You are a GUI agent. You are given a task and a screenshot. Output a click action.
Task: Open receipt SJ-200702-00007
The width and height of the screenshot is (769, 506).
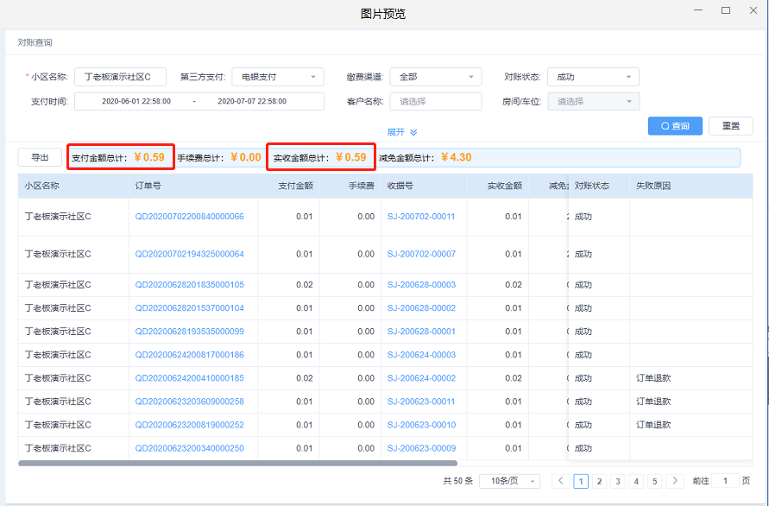pos(421,254)
